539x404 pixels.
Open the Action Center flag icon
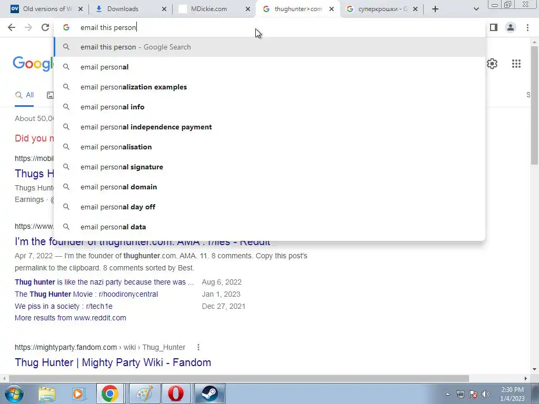point(473,394)
